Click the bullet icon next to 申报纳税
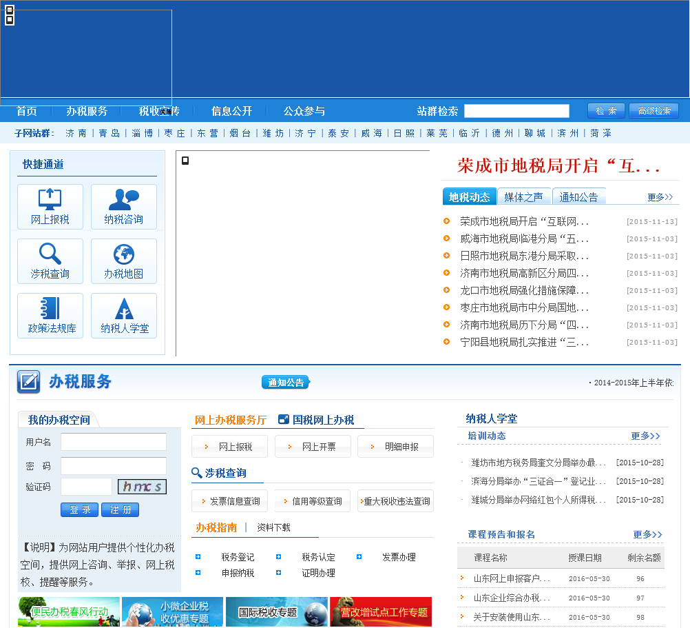This screenshot has height=628, width=690. point(198,573)
